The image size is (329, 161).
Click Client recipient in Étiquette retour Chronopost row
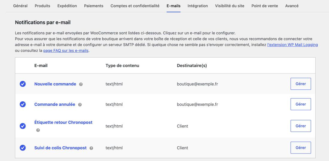(182, 126)
